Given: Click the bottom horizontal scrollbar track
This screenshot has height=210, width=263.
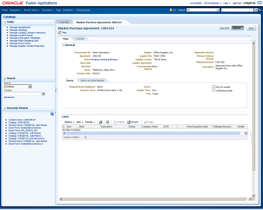Looking at the screenshot, I should 154,199.
